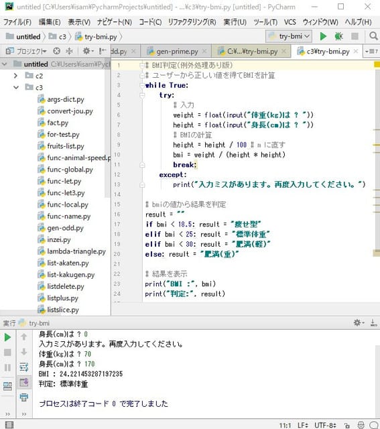Open try-bmi run configuration dropdown
Screen dimensions: 380x429
coord(290,36)
